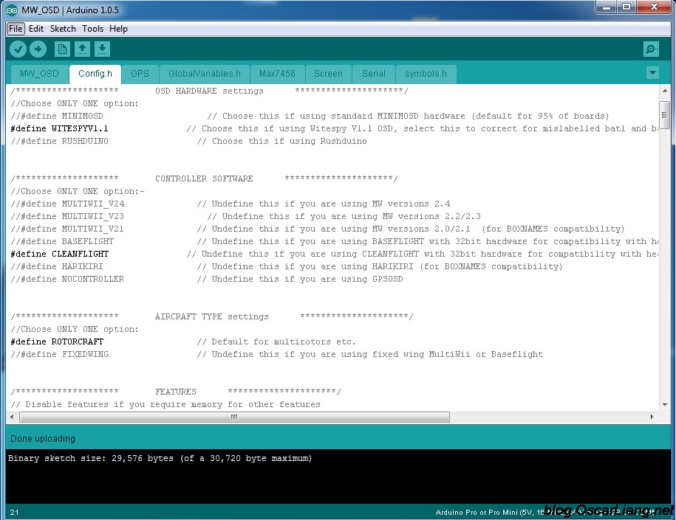Click the line '//#define NOCONTROLLER'
This screenshot has height=520, width=676.
pos(67,279)
